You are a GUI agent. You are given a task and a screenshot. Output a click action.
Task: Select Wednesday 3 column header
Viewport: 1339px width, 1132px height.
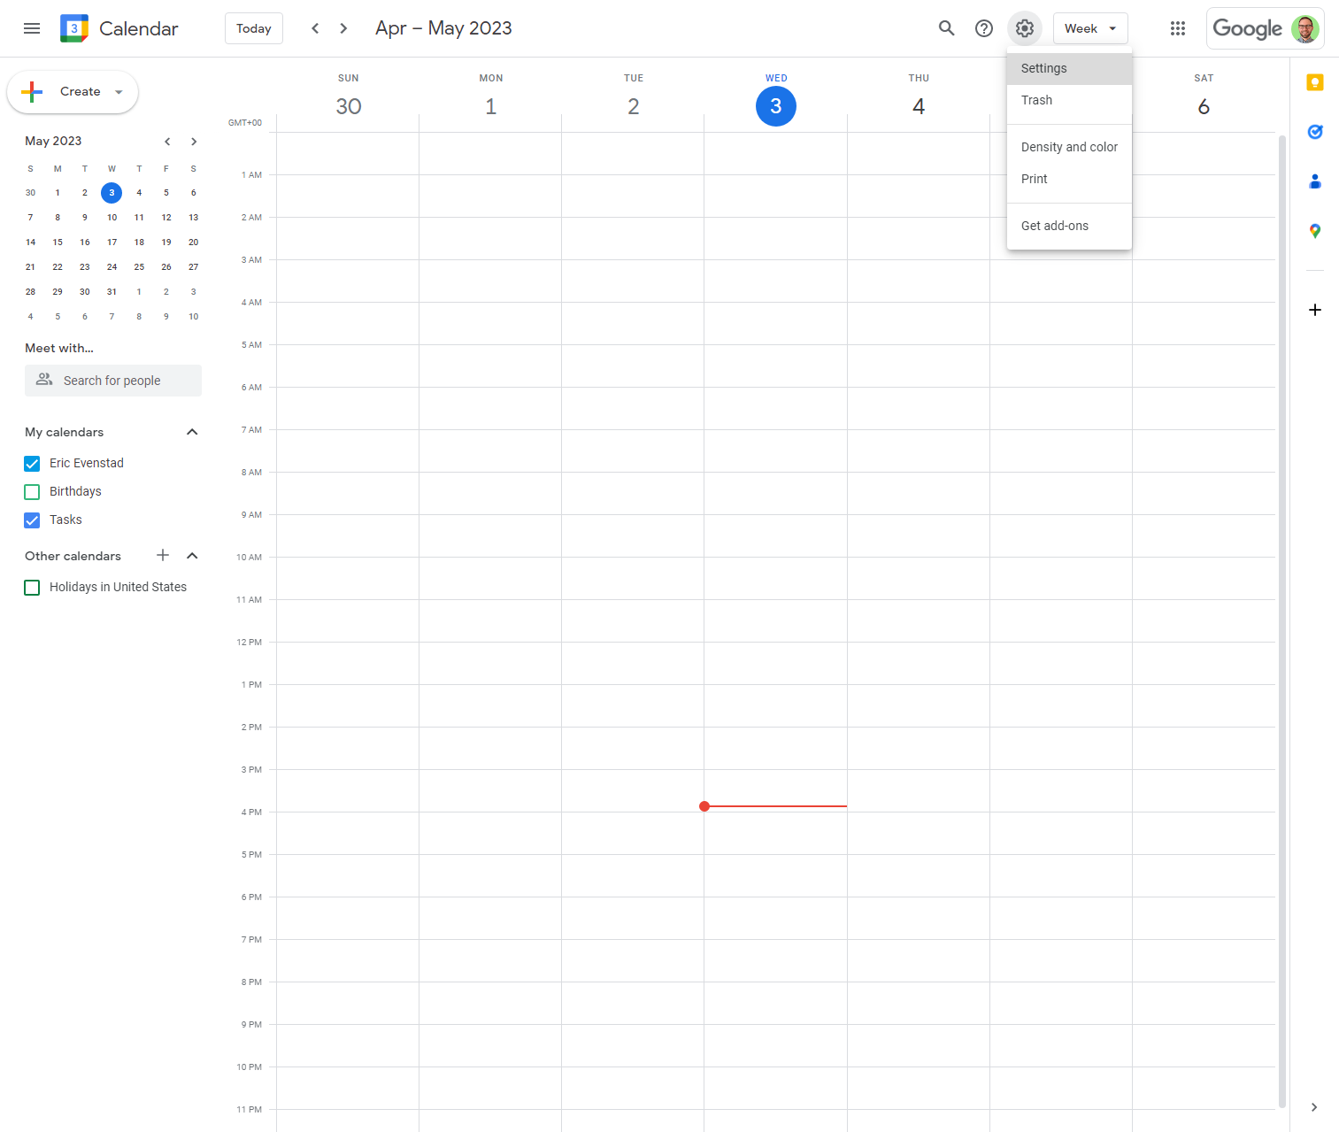[776, 106]
